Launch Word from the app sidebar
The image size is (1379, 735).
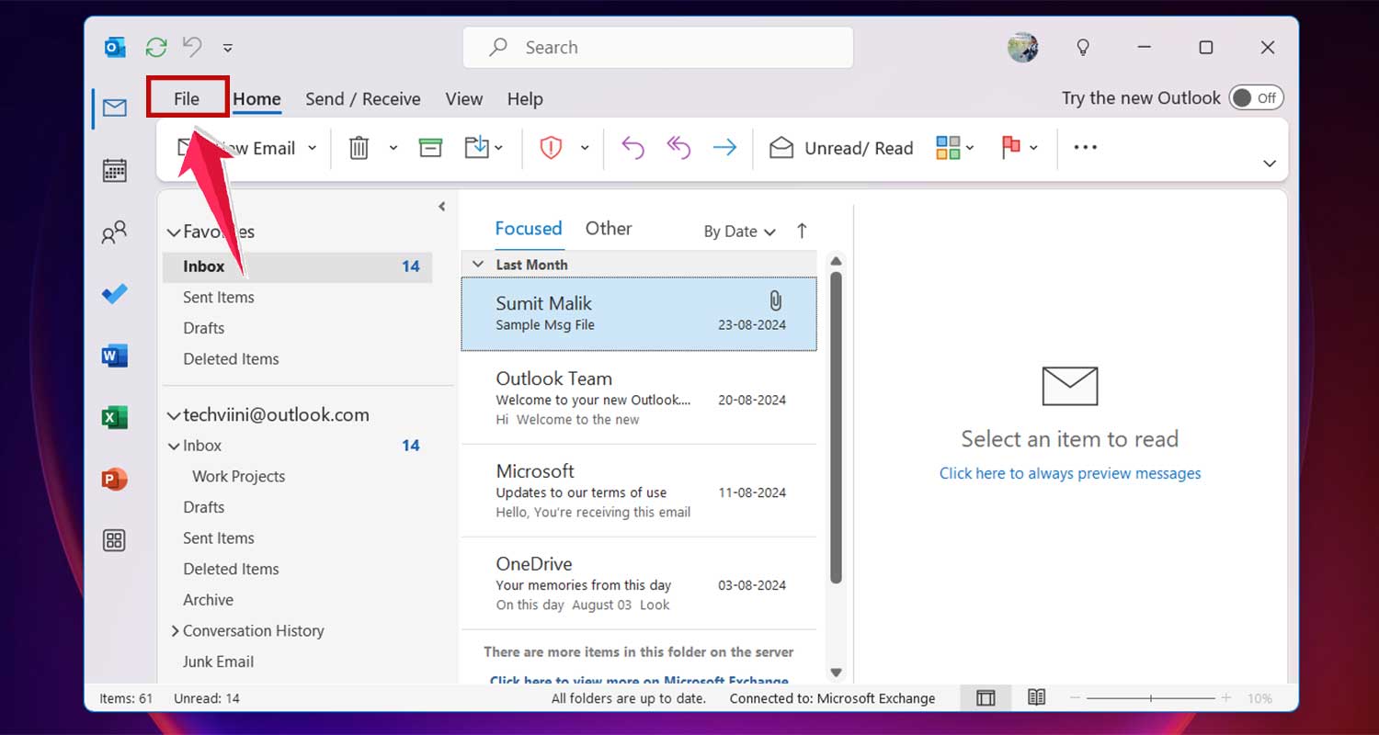[114, 356]
